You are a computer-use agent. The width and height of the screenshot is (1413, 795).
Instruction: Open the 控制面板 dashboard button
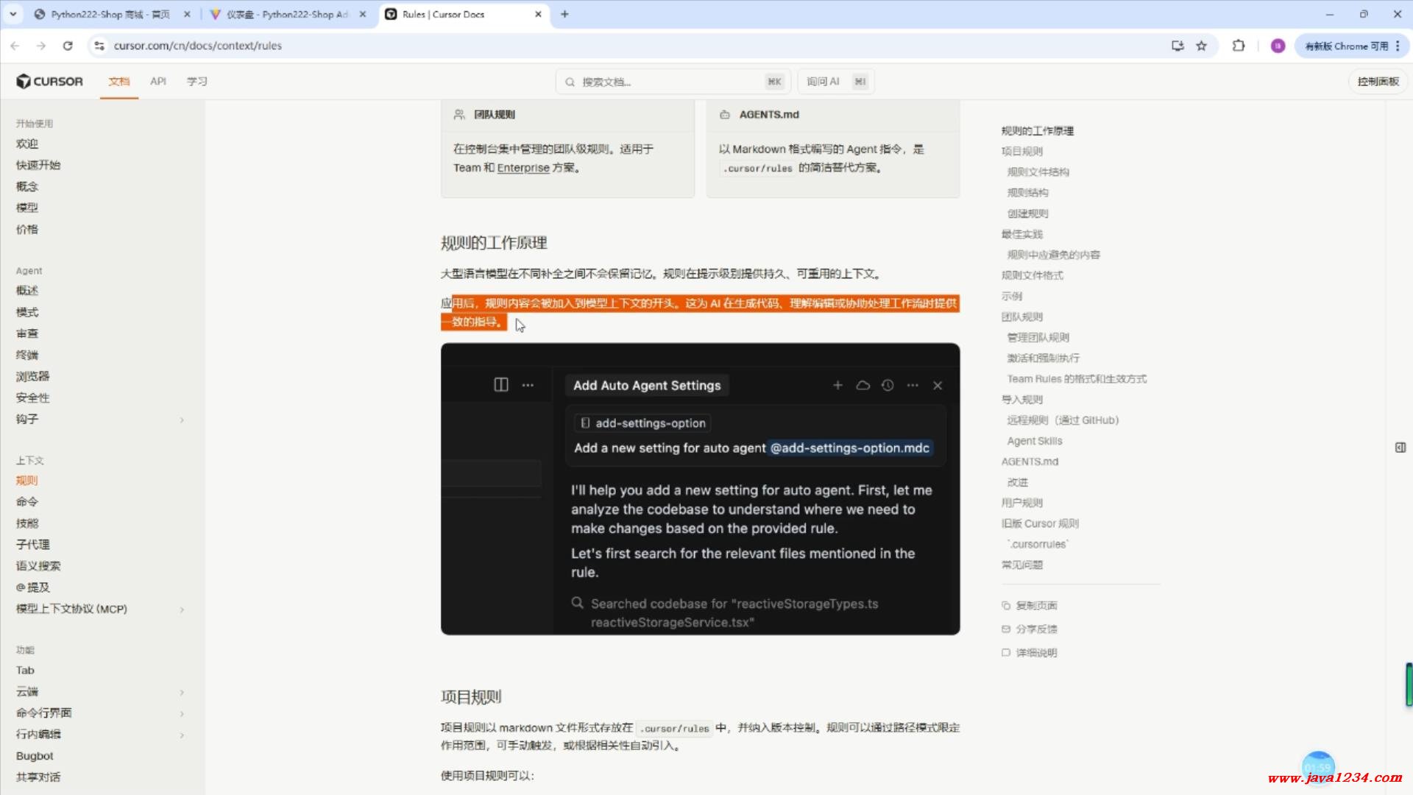[1378, 82]
